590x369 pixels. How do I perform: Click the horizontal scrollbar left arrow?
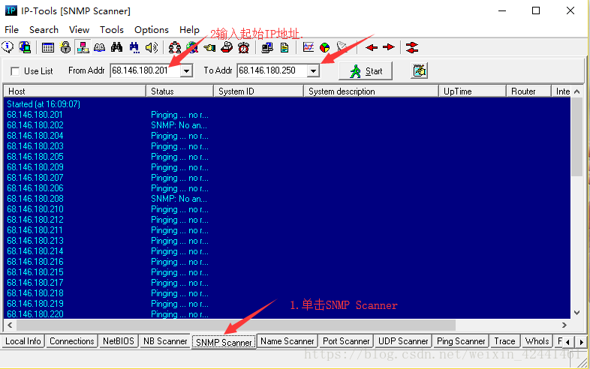point(10,325)
